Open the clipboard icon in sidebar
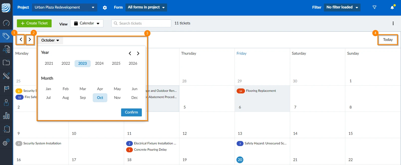Image resolution: width=401 pixels, height=165 pixels. pos(6,129)
